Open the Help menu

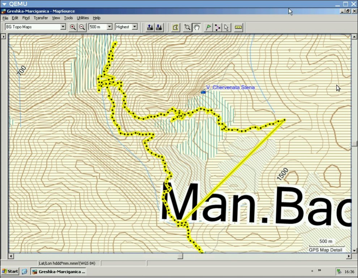pyautogui.click(x=97, y=18)
